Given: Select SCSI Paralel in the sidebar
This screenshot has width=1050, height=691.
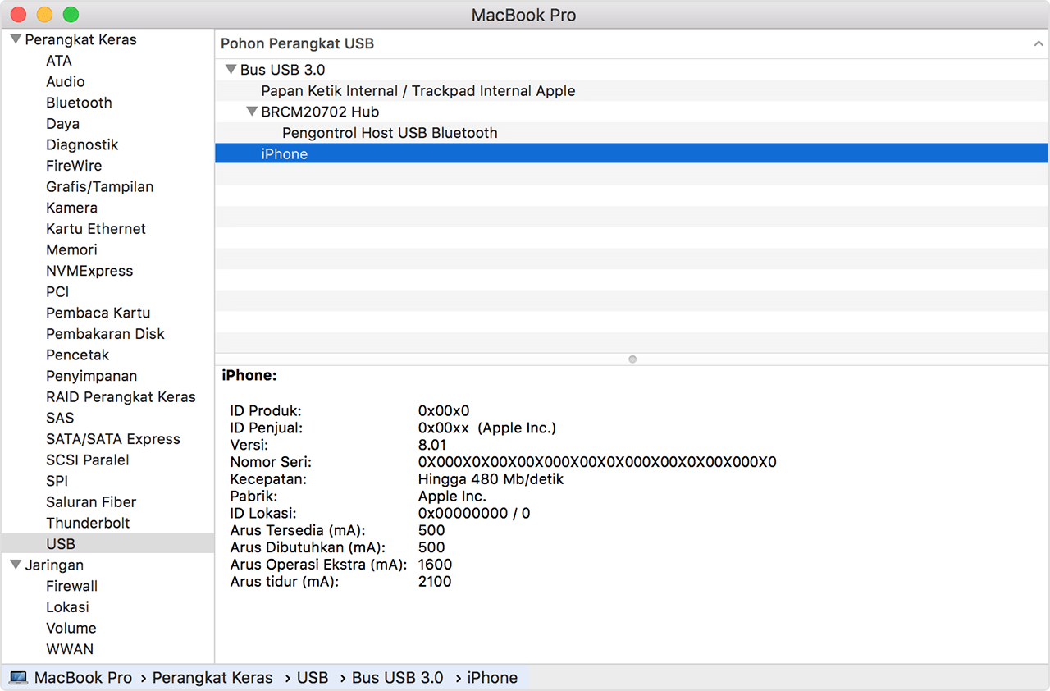Looking at the screenshot, I should 88,460.
